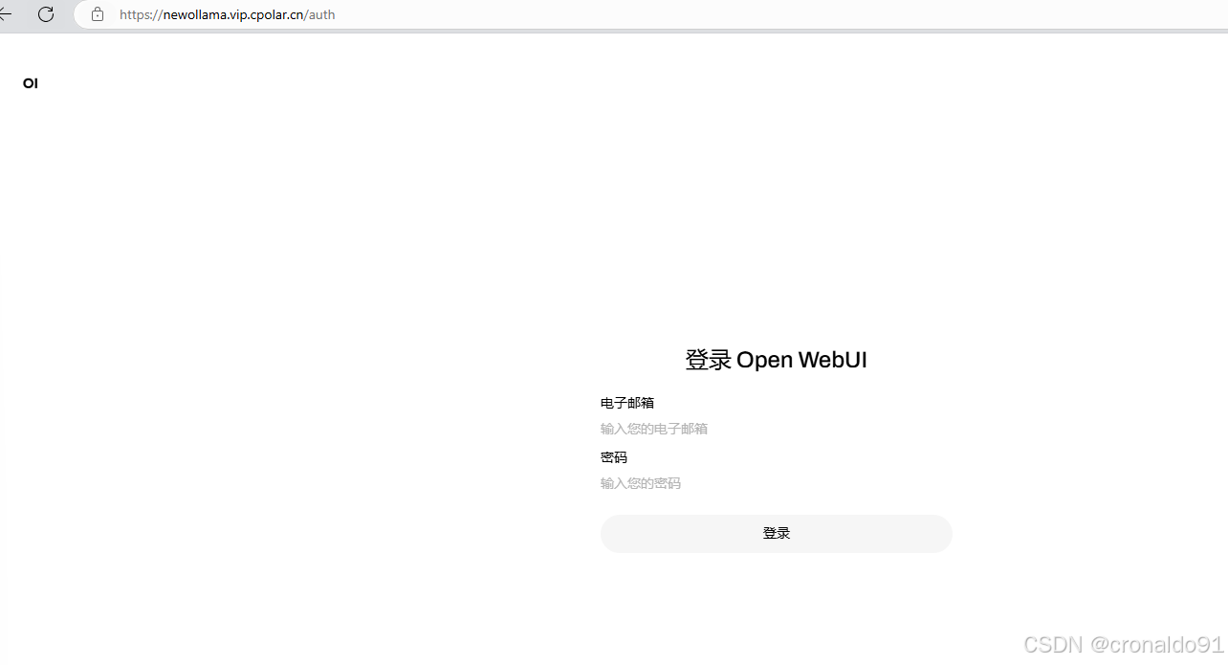Focus the address bar URL
Screen dimensions: 1228x665
point(228,14)
